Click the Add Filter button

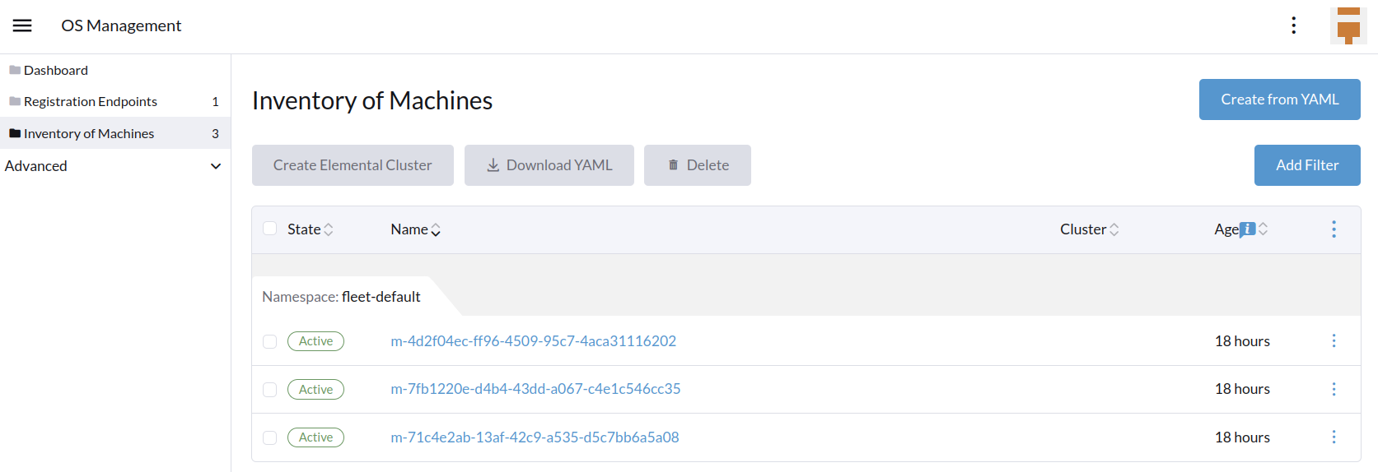1307,165
